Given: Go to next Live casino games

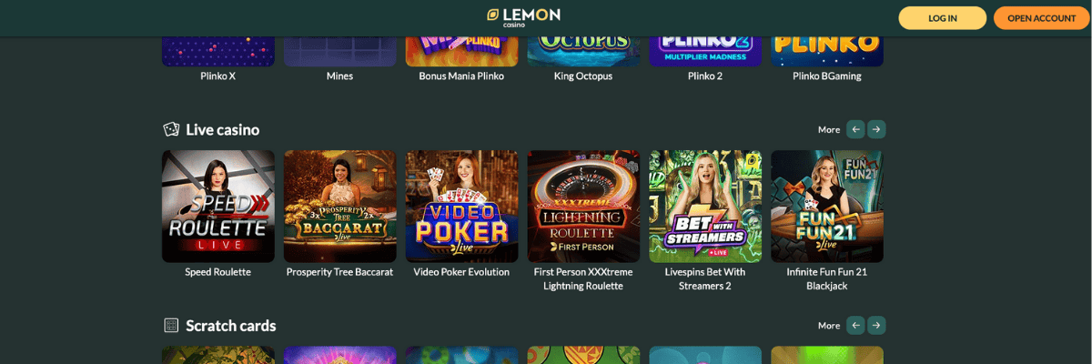Looking at the screenshot, I should [876, 129].
